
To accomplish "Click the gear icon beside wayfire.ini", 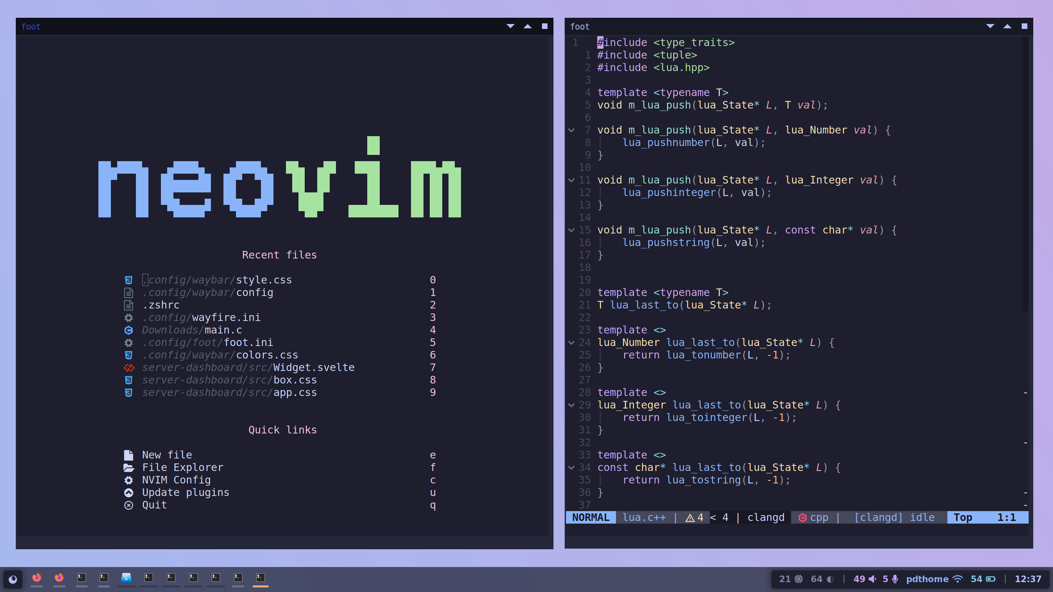I will point(128,317).
